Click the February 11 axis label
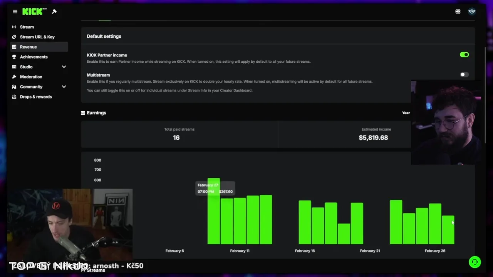The height and width of the screenshot is (277, 493). point(240,251)
